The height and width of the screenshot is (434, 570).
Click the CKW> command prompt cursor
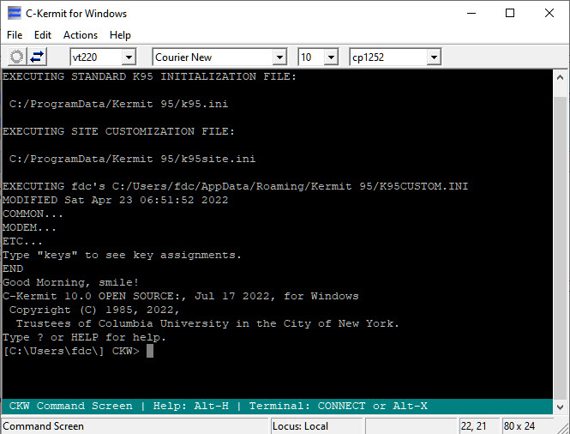click(150, 351)
